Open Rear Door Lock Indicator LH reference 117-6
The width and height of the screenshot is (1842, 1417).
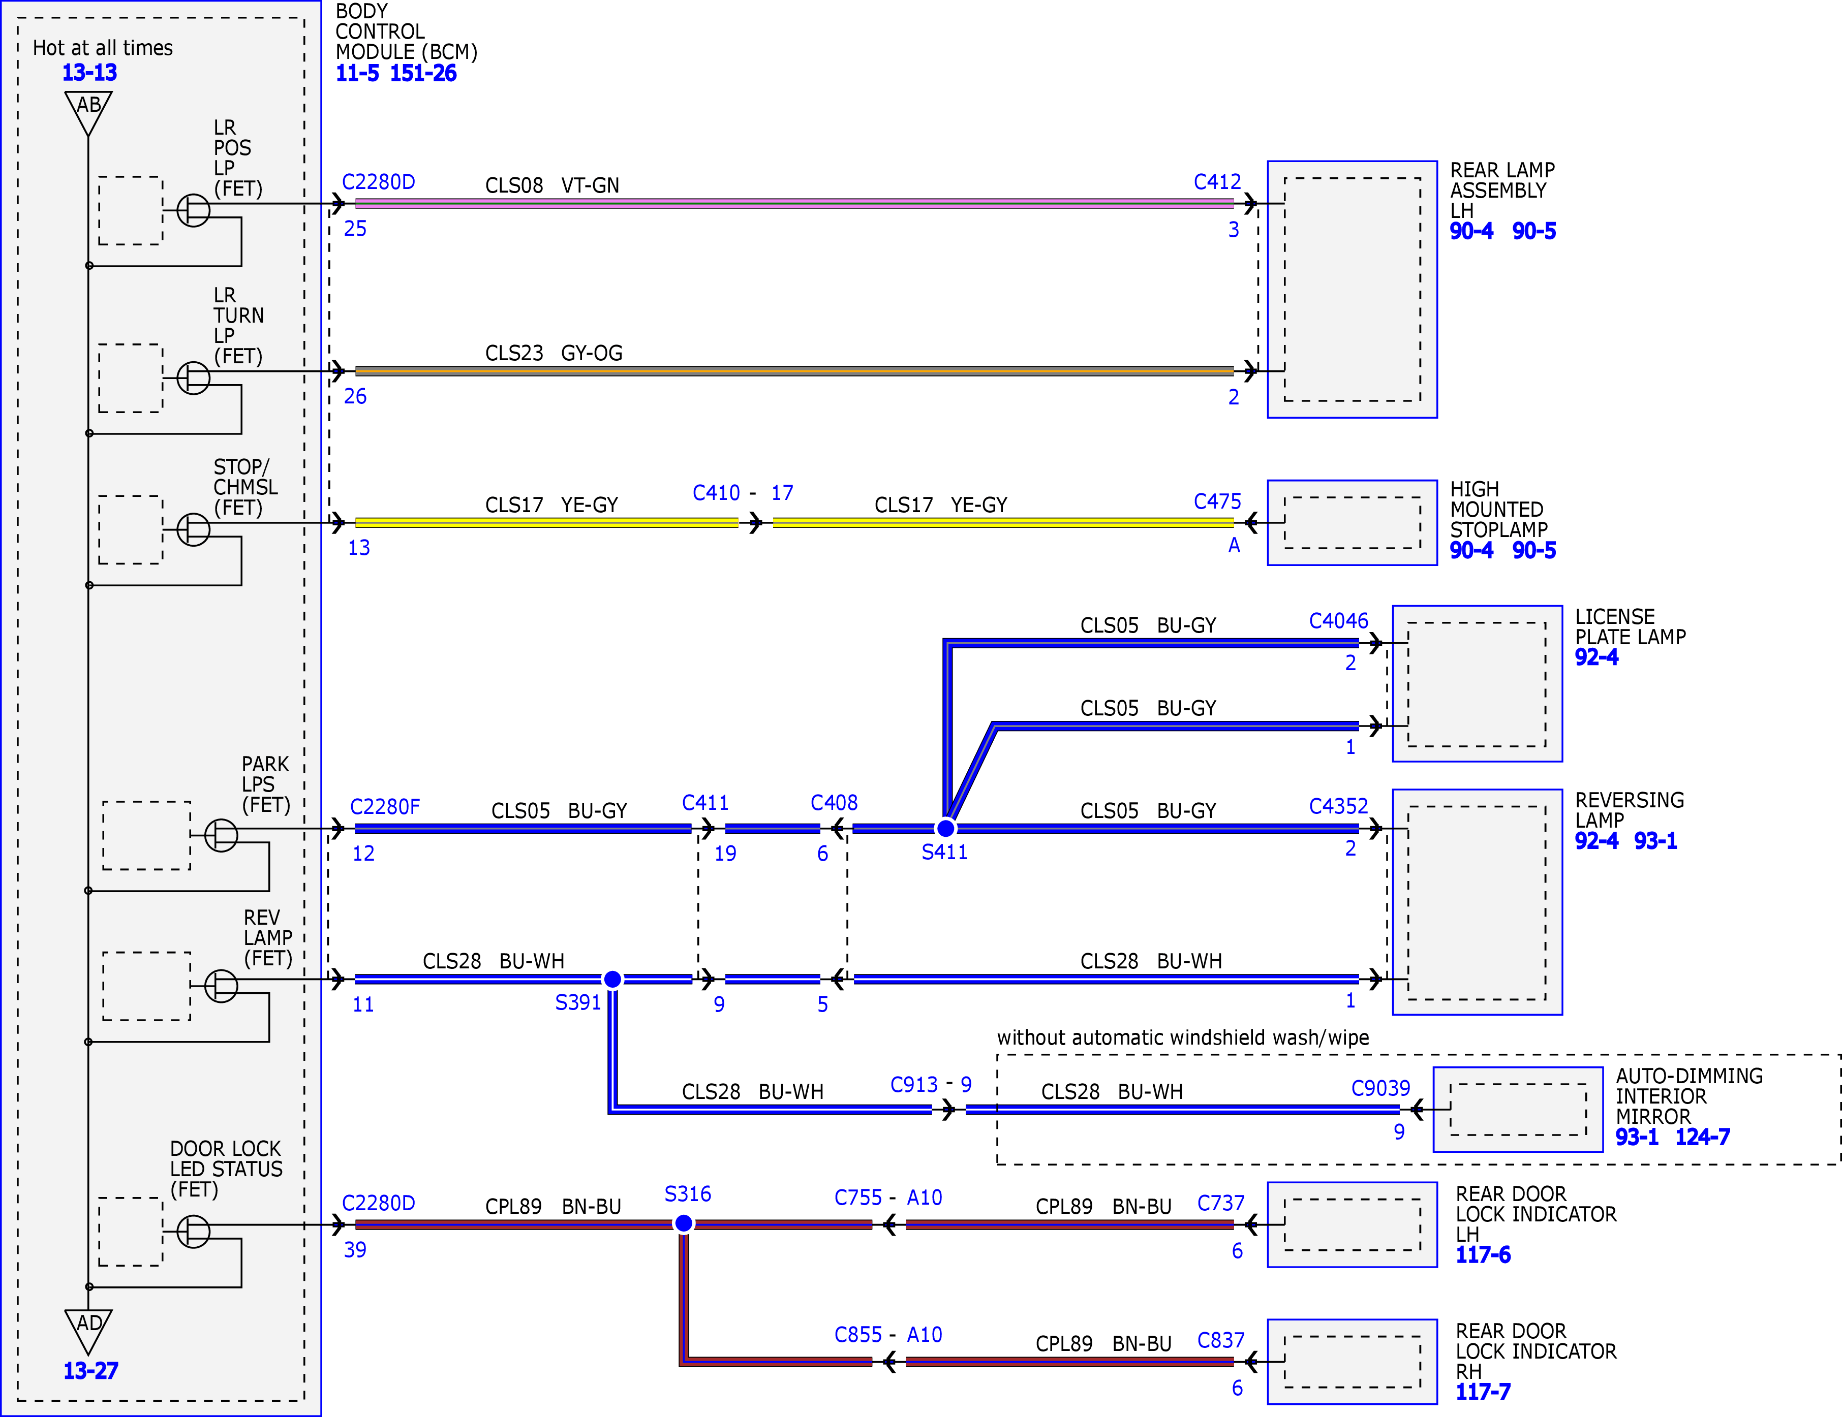click(x=1484, y=1255)
